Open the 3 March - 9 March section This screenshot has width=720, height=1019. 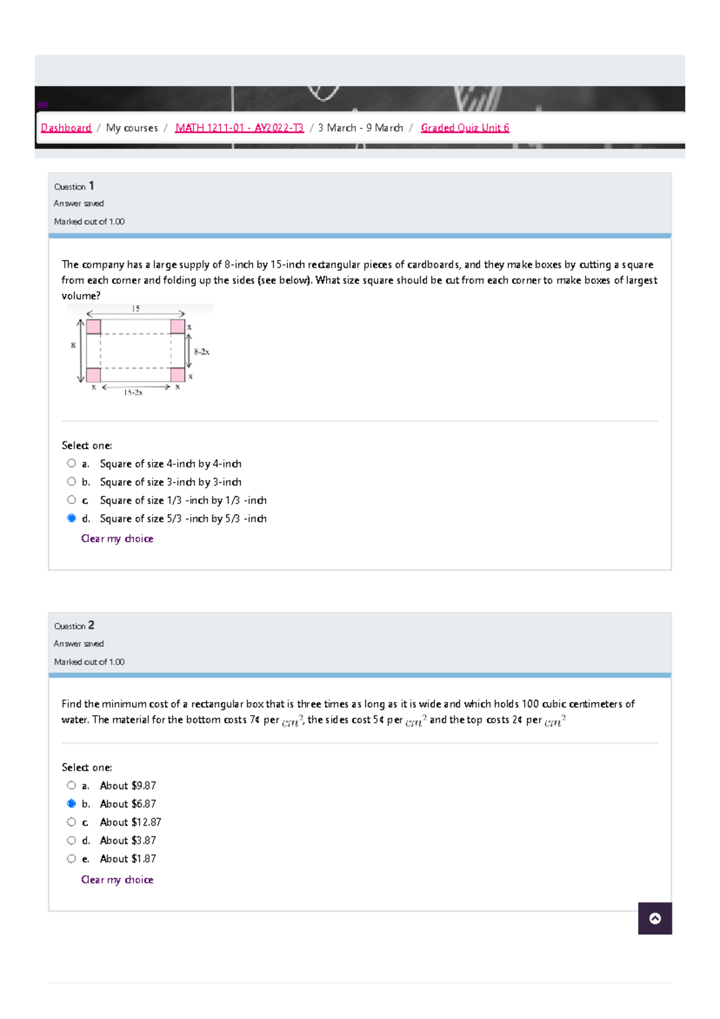(360, 127)
